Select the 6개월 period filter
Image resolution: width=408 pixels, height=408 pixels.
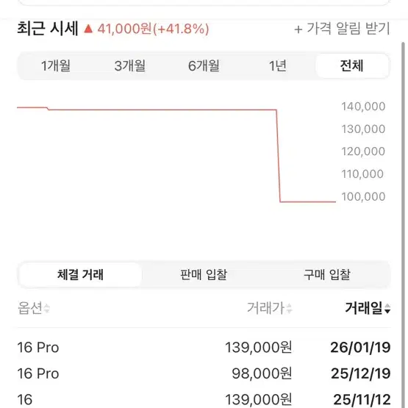204,66
